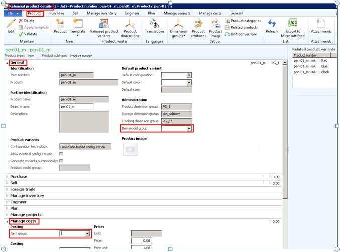Switch to the Product ribbon tab

34,13
